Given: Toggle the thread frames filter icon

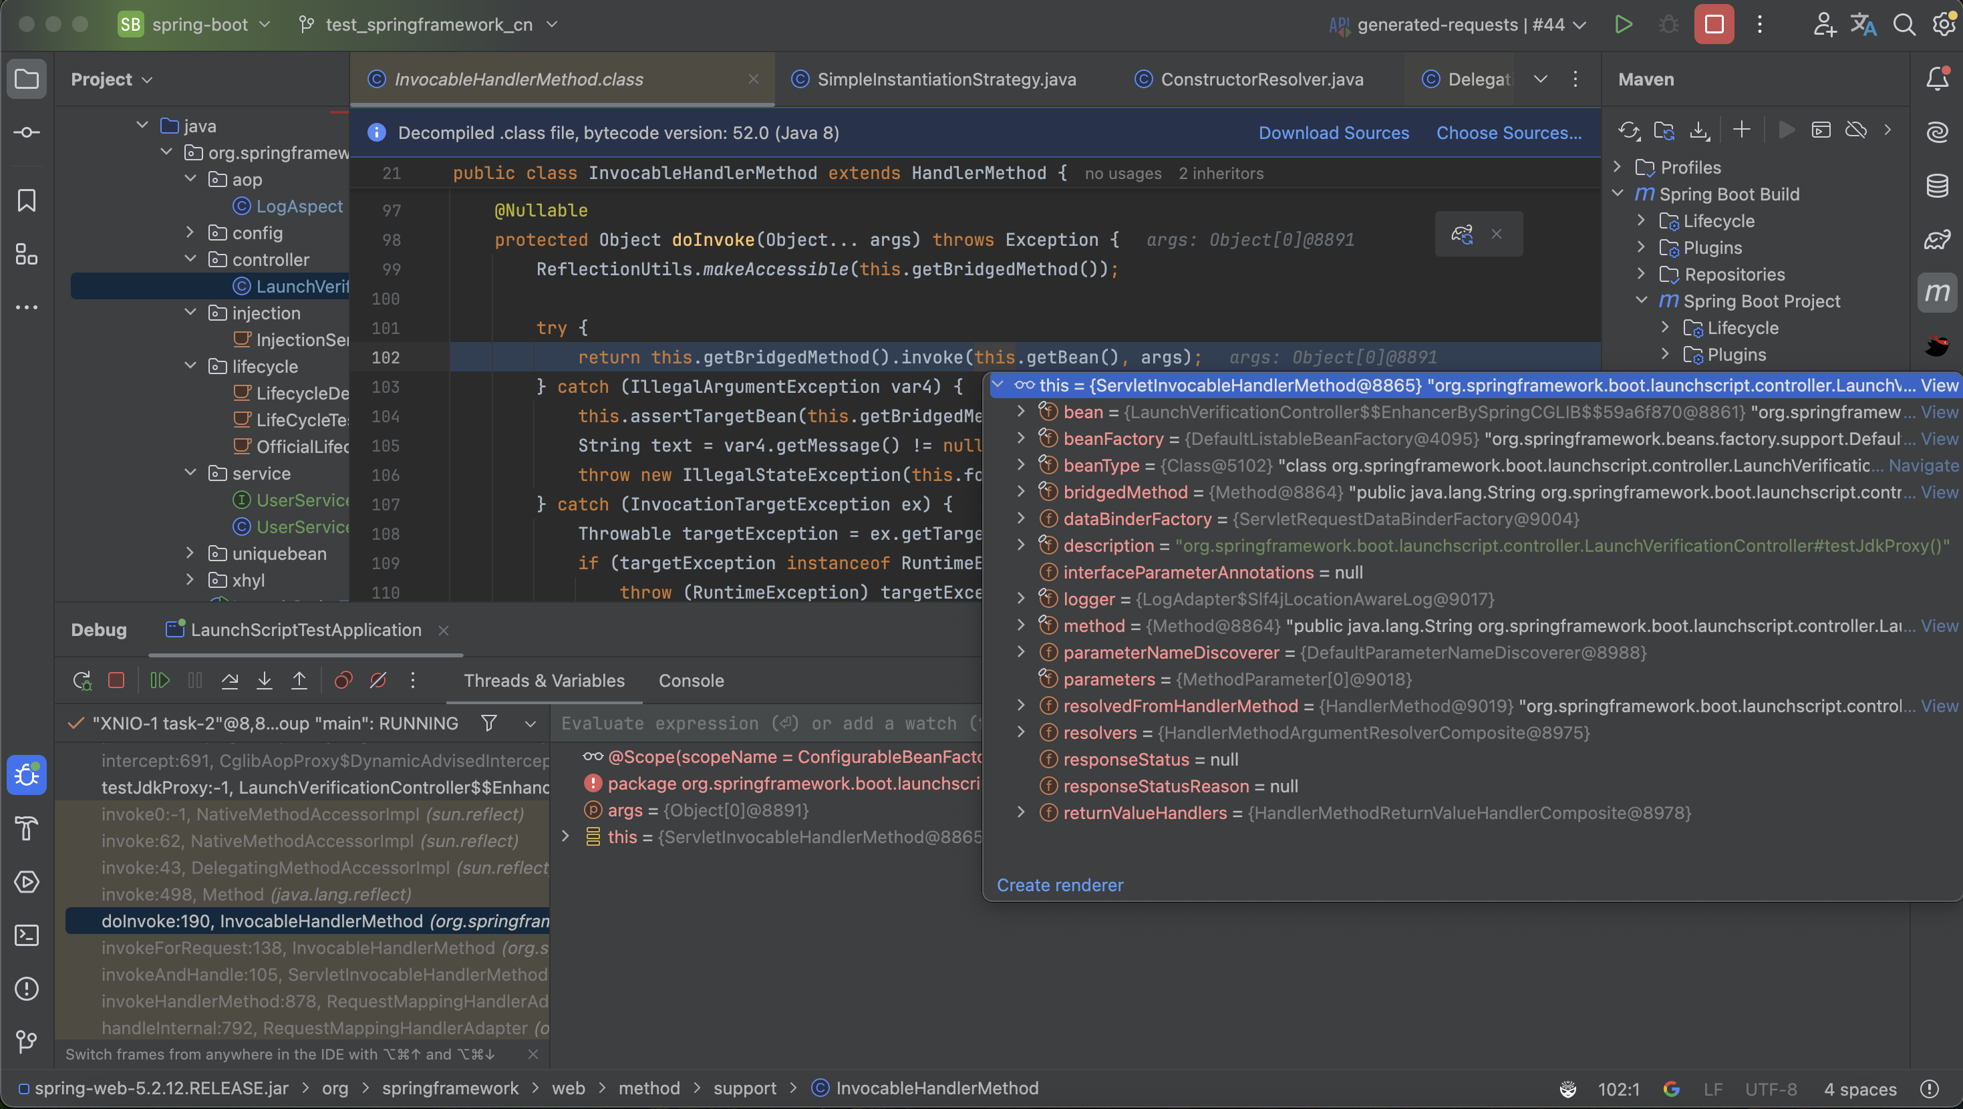Looking at the screenshot, I should (x=489, y=723).
